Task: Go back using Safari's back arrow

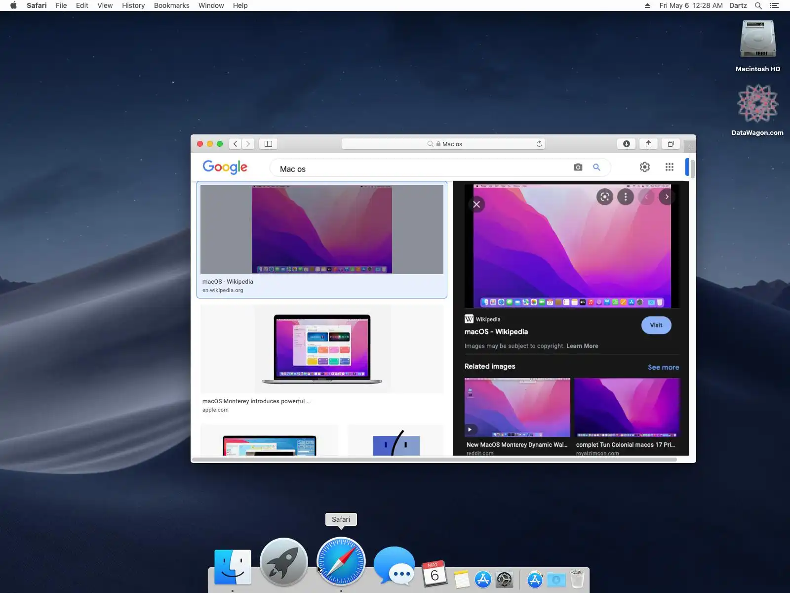Action: click(236, 144)
